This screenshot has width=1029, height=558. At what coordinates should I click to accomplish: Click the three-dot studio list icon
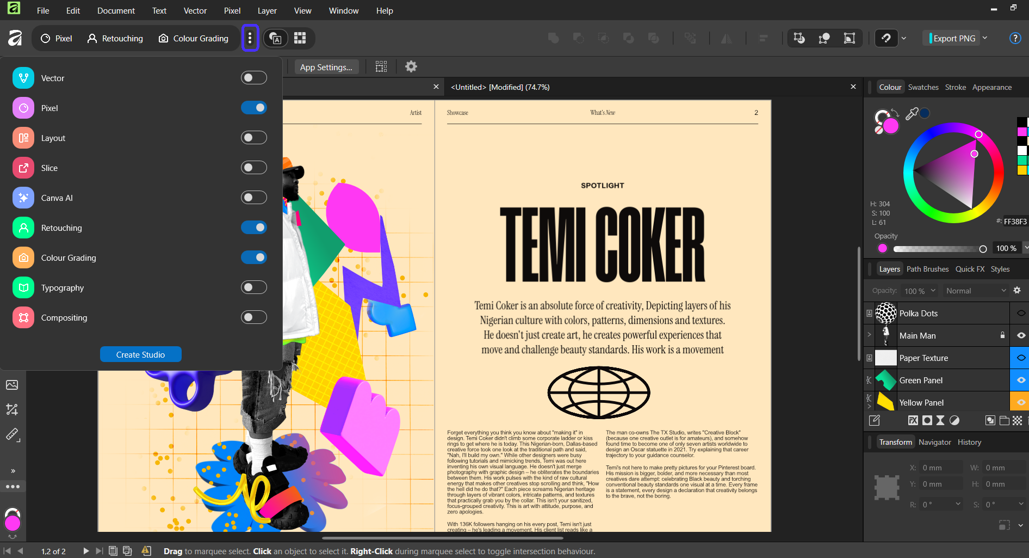coord(250,38)
